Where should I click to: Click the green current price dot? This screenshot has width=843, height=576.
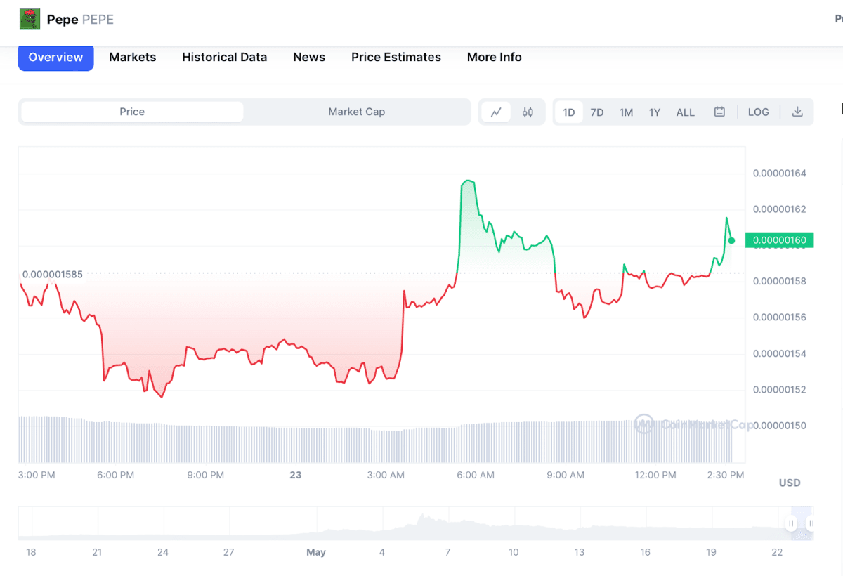point(731,240)
